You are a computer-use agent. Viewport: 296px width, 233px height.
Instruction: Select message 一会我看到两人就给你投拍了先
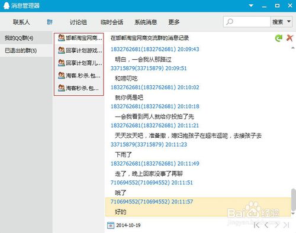[155, 117]
